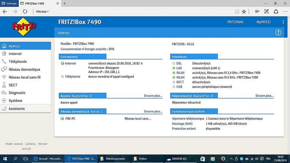Click avm.de footer link
The image size is (290, 163).
tap(26, 149)
